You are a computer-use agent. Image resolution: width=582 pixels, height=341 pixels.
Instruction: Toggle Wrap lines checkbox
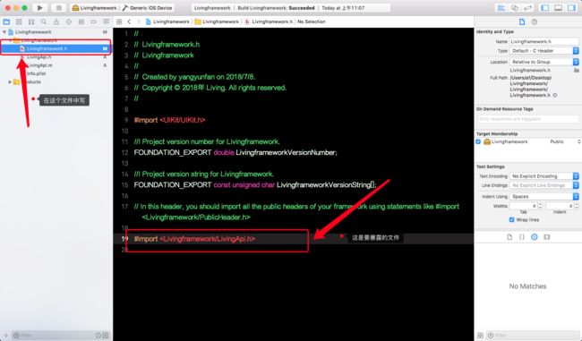pos(512,219)
